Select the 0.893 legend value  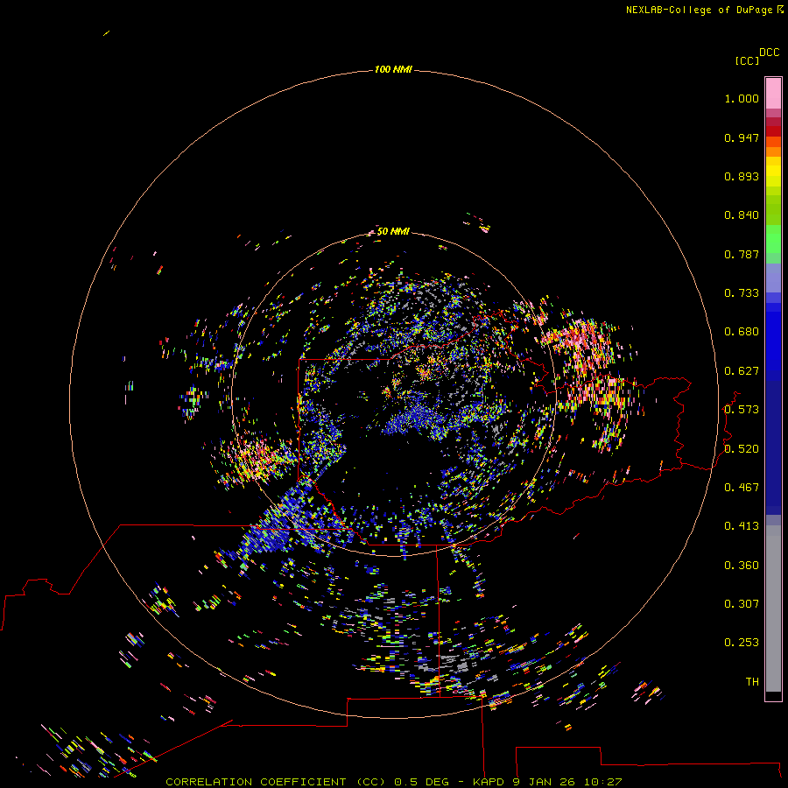coord(742,176)
